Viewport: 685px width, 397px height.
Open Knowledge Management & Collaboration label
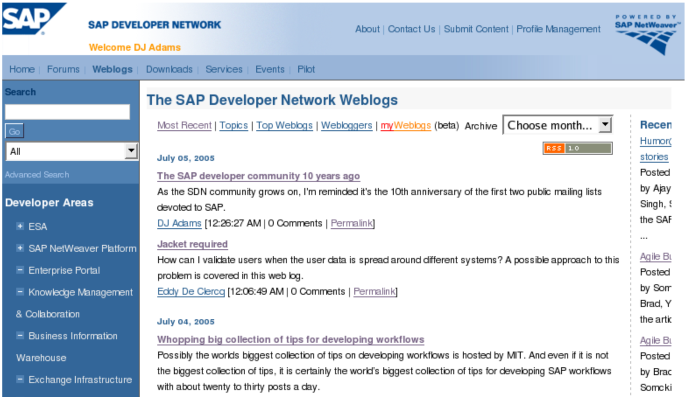click(x=74, y=303)
